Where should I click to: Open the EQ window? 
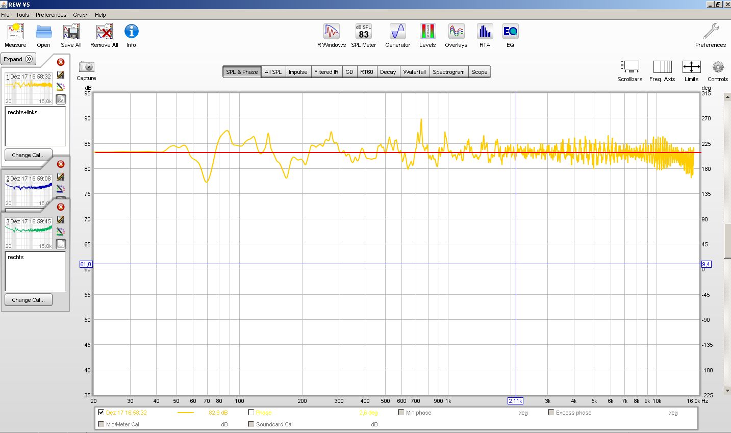(510, 36)
